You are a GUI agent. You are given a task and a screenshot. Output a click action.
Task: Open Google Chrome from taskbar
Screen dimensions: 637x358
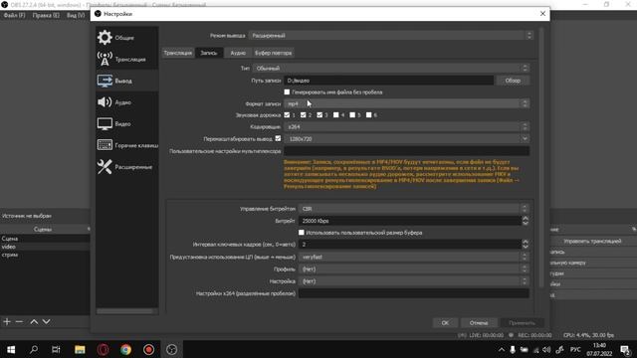click(x=126, y=349)
